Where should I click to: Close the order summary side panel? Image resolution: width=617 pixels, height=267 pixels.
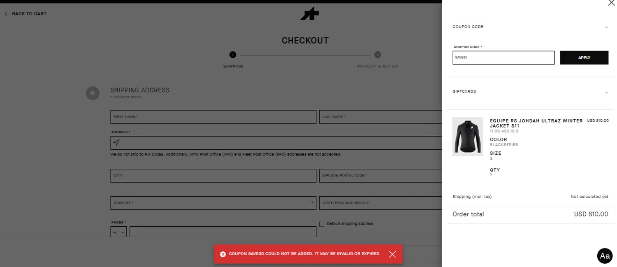coord(611,3)
